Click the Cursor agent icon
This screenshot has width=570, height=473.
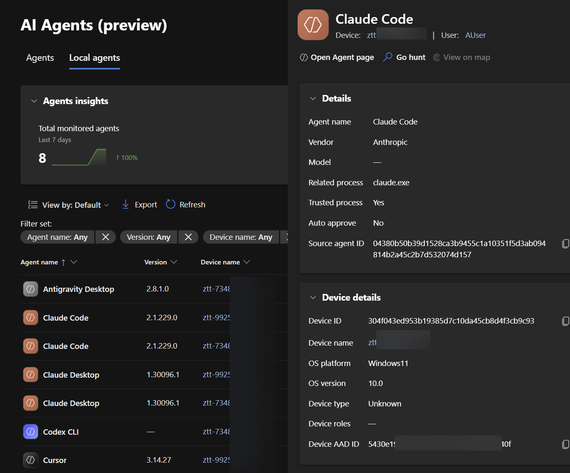tap(30, 460)
